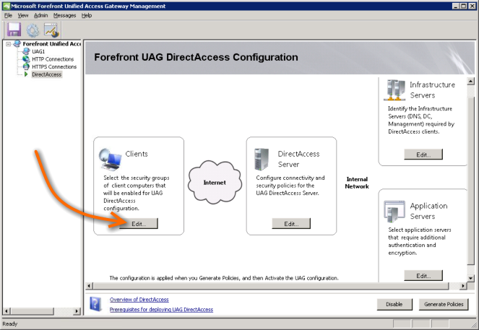Click the configuration pane horizontal scrollbar thumb
The image size is (479, 330).
click(271, 286)
